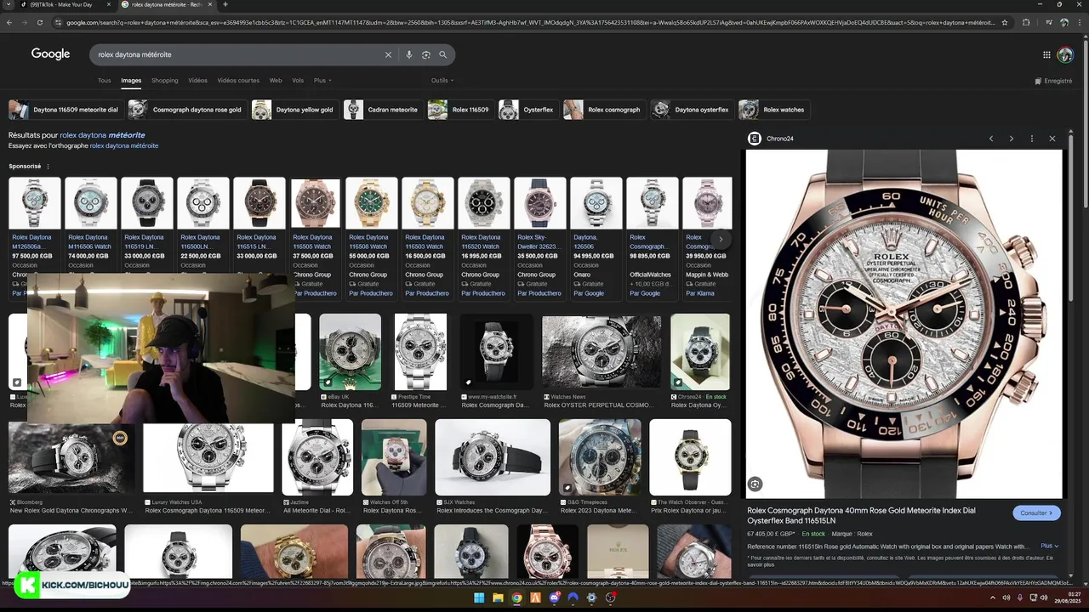Open OBS Studio from the taskbar

(x=610, y=598)
